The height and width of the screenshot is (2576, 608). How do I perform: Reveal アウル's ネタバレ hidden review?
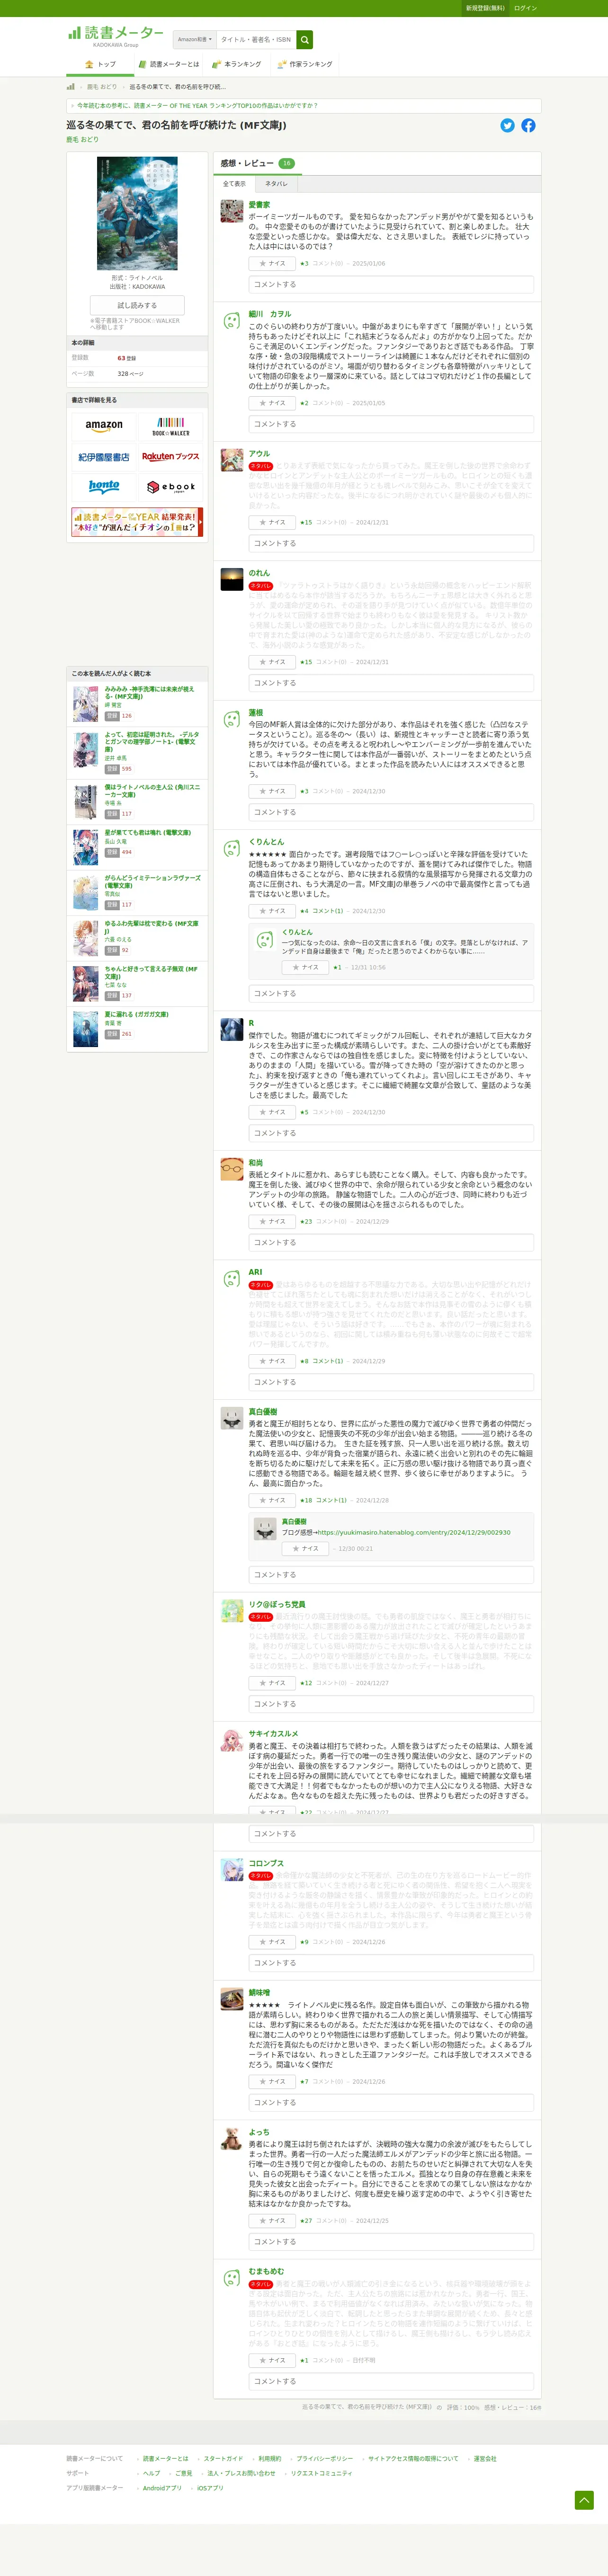click(261, 466)
